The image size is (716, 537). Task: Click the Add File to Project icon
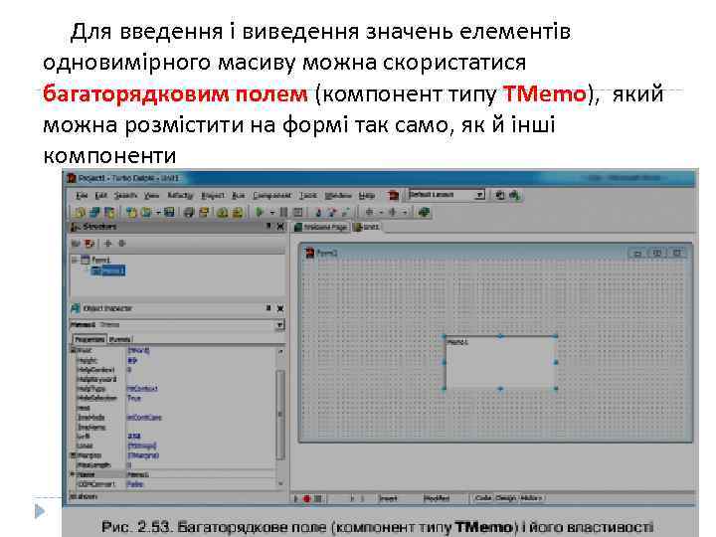coord(223,213)
